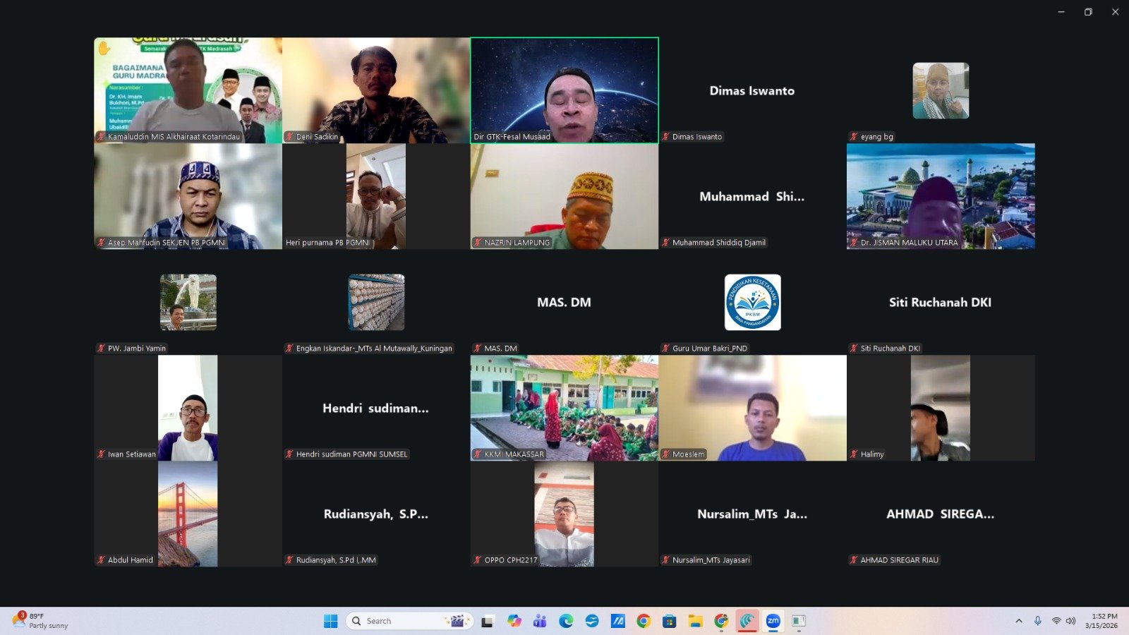Open the Zoom app in the taskbar
Screen dimensions: 1129x635
click(x=773, y=621)
